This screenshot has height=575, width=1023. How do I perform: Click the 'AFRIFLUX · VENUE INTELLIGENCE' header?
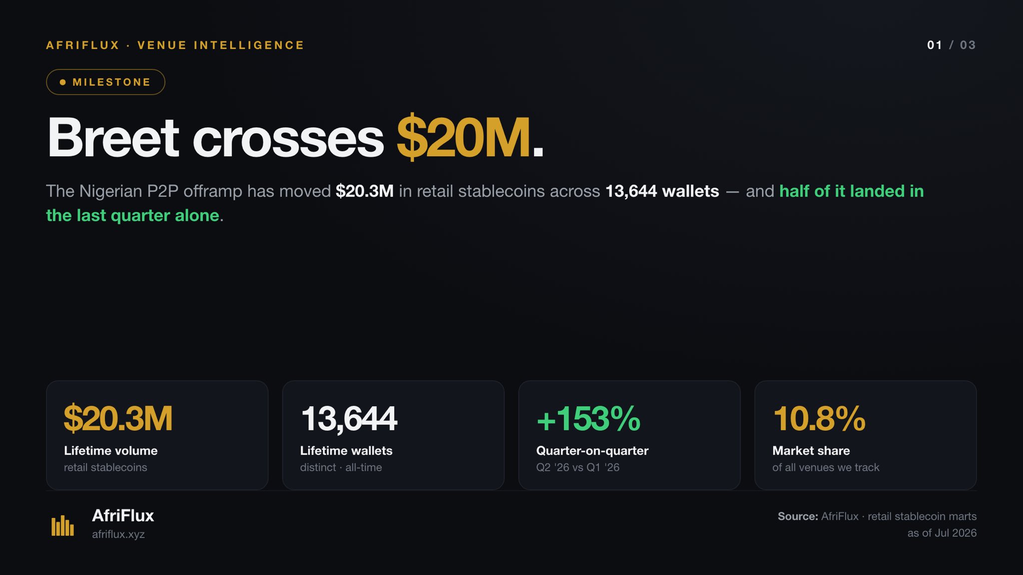(x=175, y=45)
